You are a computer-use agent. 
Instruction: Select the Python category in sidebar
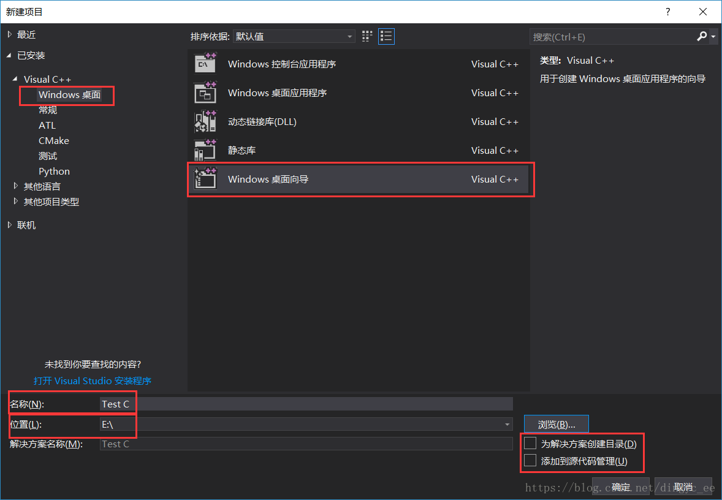(x=54, y=171)
